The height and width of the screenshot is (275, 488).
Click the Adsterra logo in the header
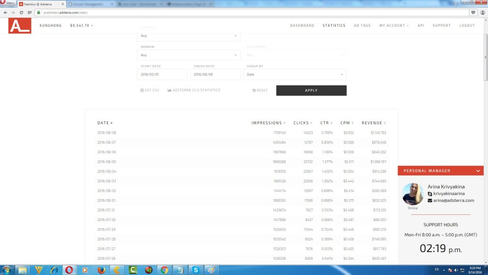coord(20,26)
